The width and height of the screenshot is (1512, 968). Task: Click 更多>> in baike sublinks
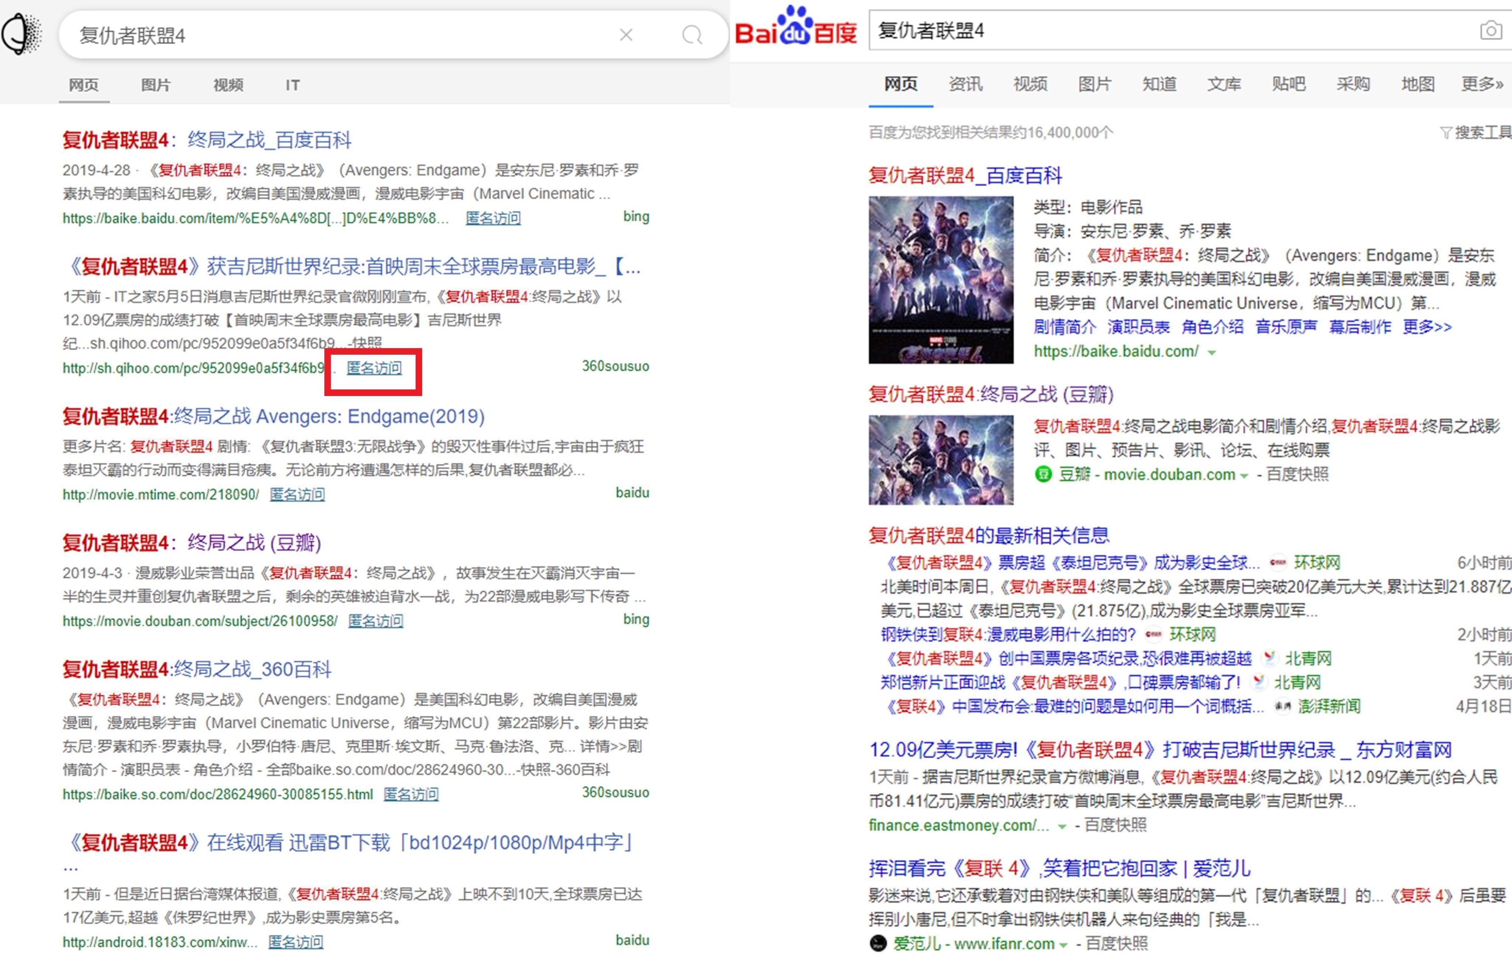click(x=1427, y=327)
